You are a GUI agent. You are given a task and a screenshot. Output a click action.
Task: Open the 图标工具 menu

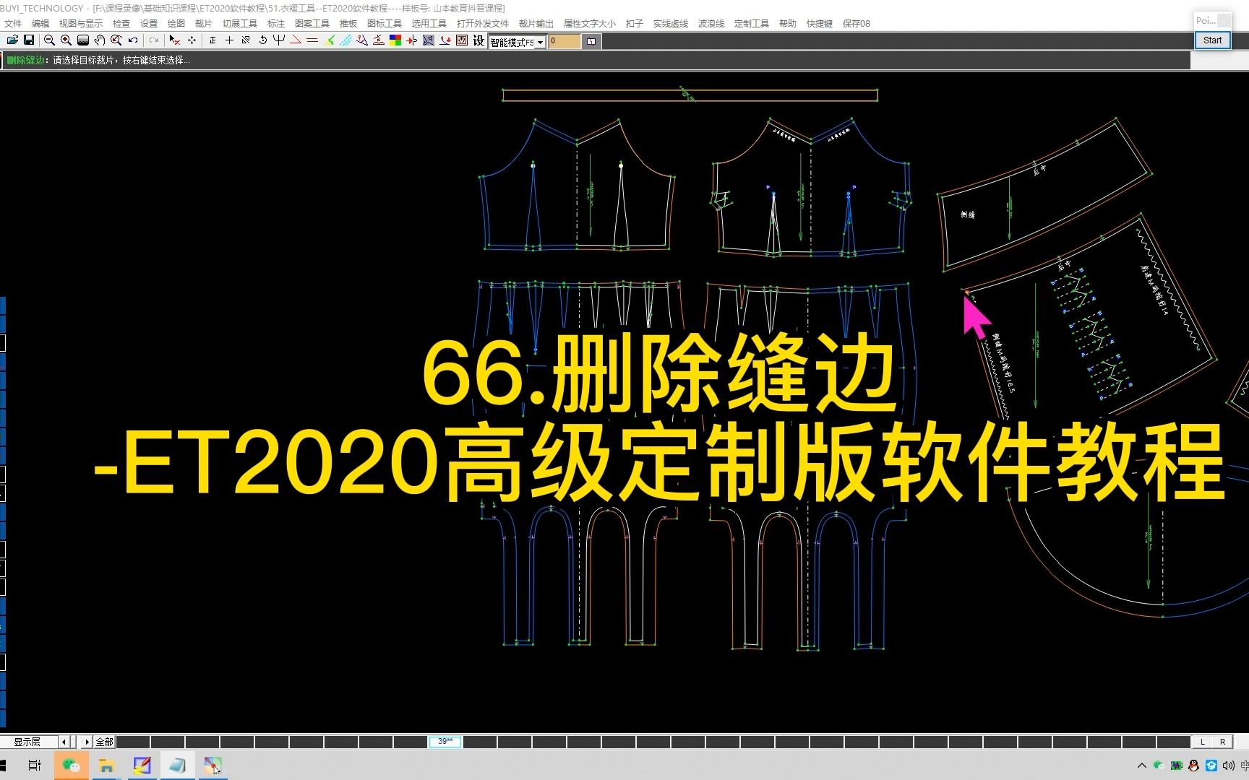pyautogui.click(x=385, y=24)
